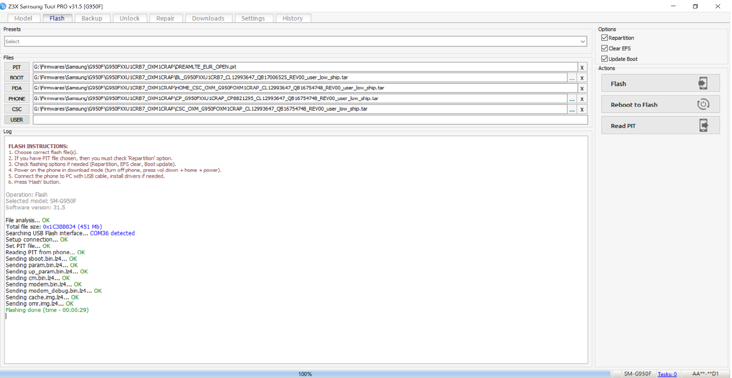Clear the PIT file path with x
Viewport: 732px width, 378px height.
pyautogui.click(x=582, y=67)
